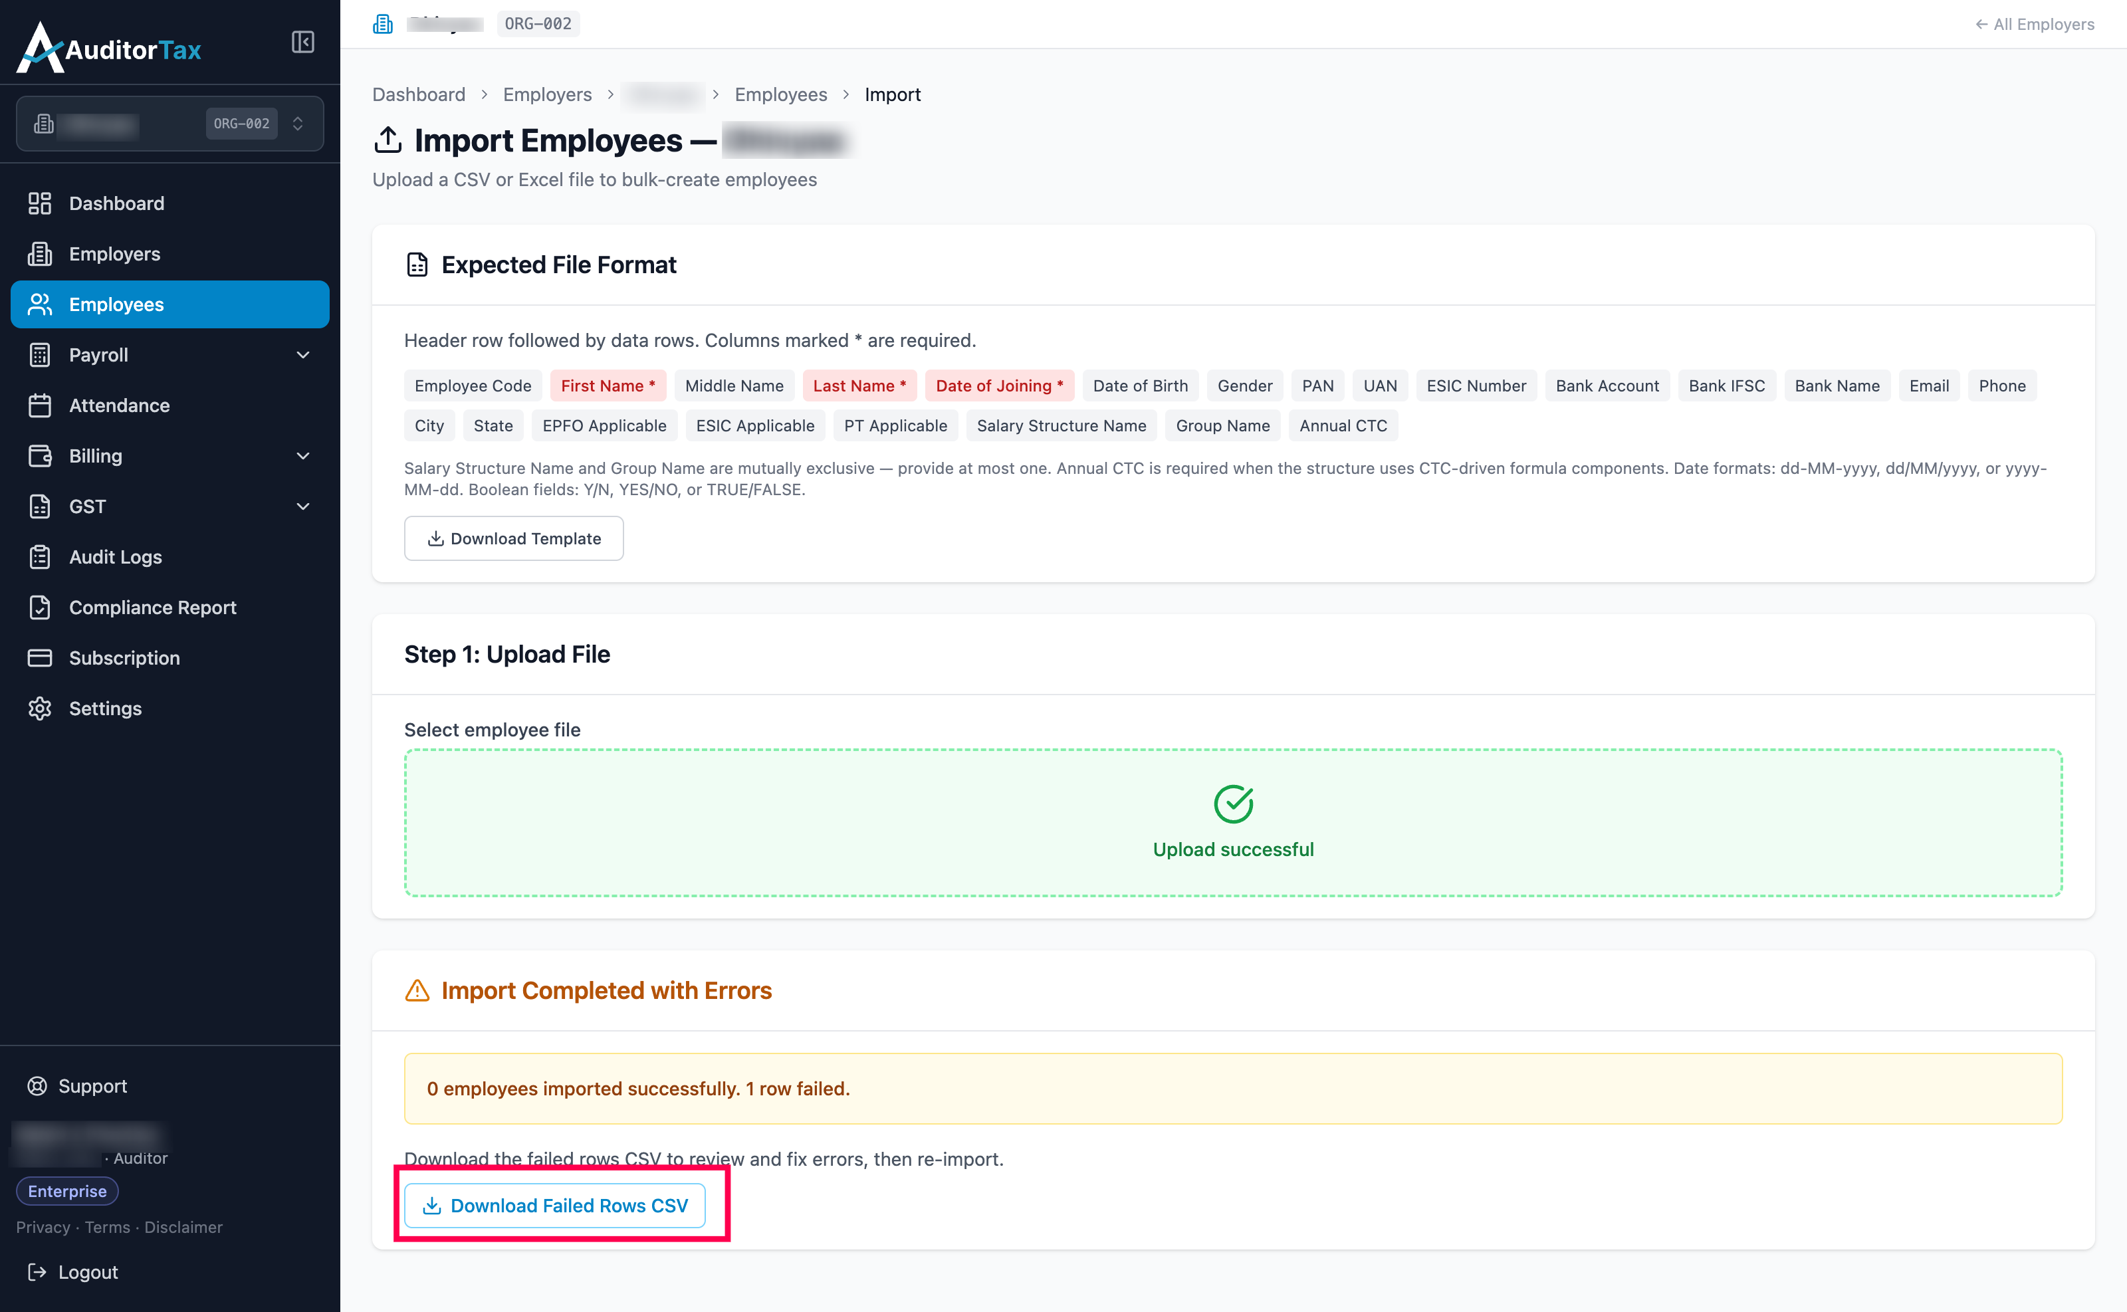Screen dimensions: 2127x1312
Task: Click the warning triangle icon beside Import Completed
Action: point(417,990)
